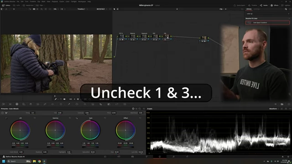Stop playback in the viewer

tap(78, 99)
